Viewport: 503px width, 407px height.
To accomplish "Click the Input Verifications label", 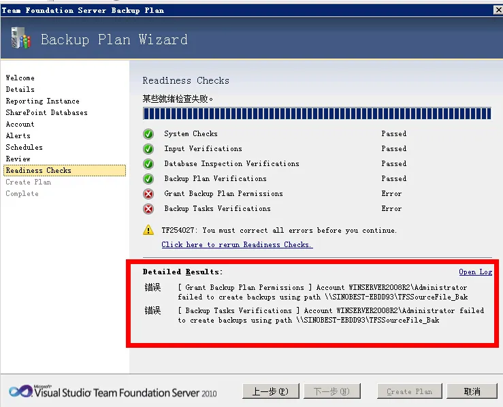I will [x=203, y=149].
